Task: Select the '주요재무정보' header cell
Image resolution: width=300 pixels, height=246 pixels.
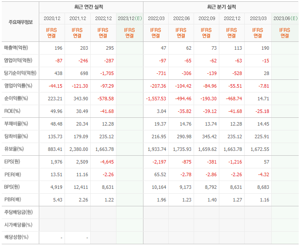Action: click(x=20, y=22)
